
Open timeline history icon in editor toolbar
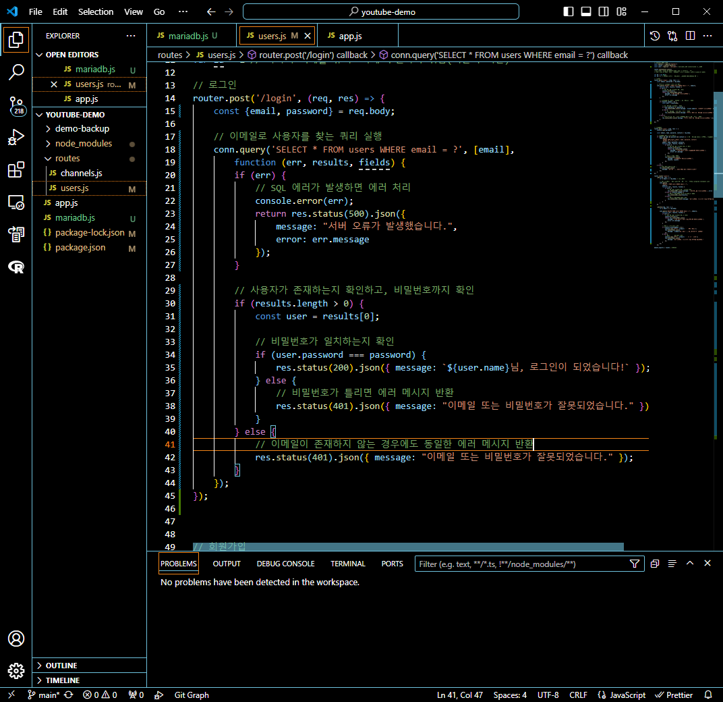655,36
